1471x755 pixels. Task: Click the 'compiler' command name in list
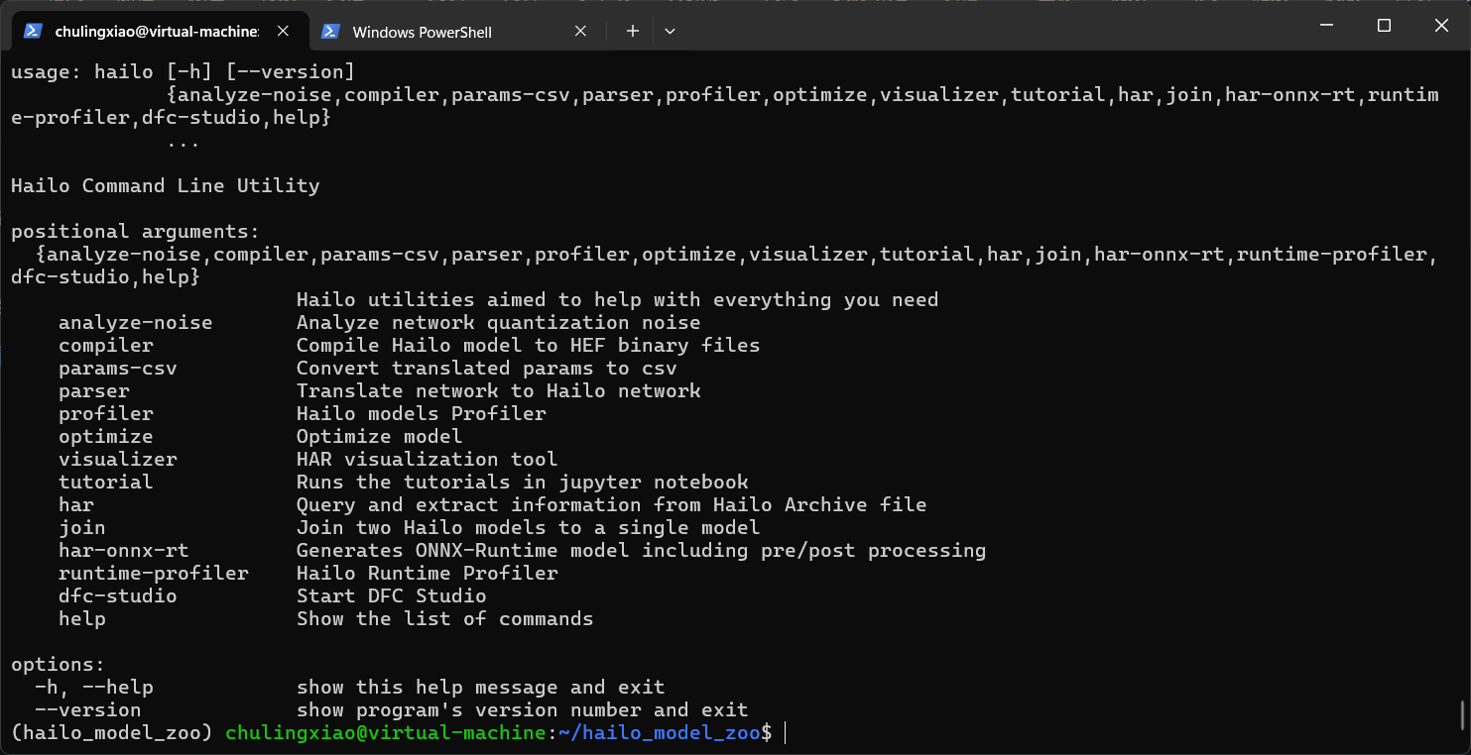(106, 345)
